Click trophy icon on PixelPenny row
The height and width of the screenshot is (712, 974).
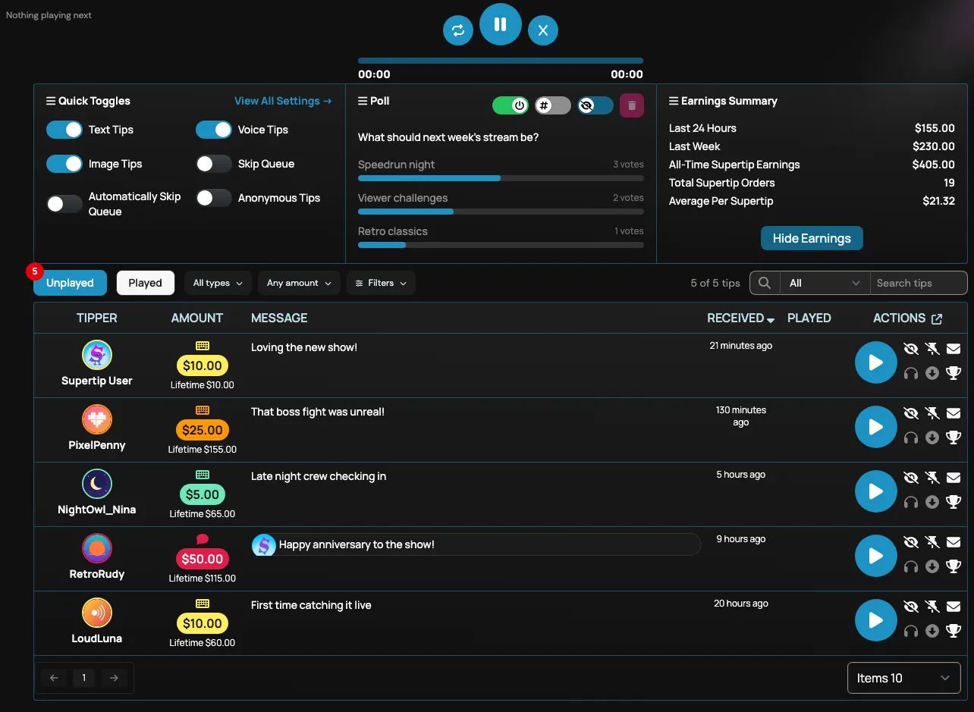coord(954,438)
